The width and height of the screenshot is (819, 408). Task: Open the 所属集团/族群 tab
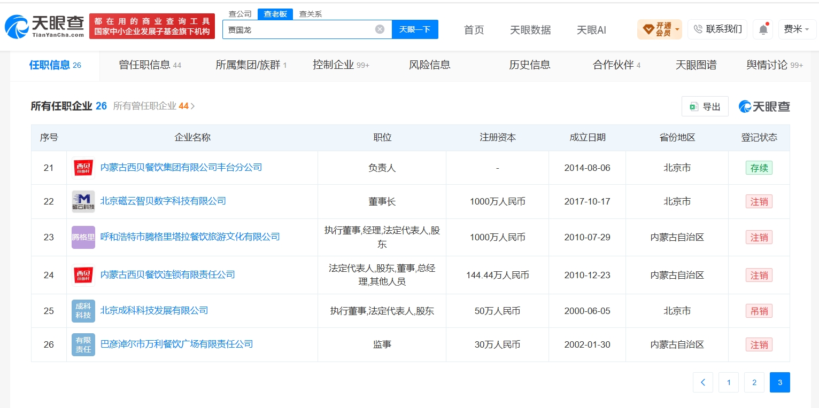click(251, 65)
